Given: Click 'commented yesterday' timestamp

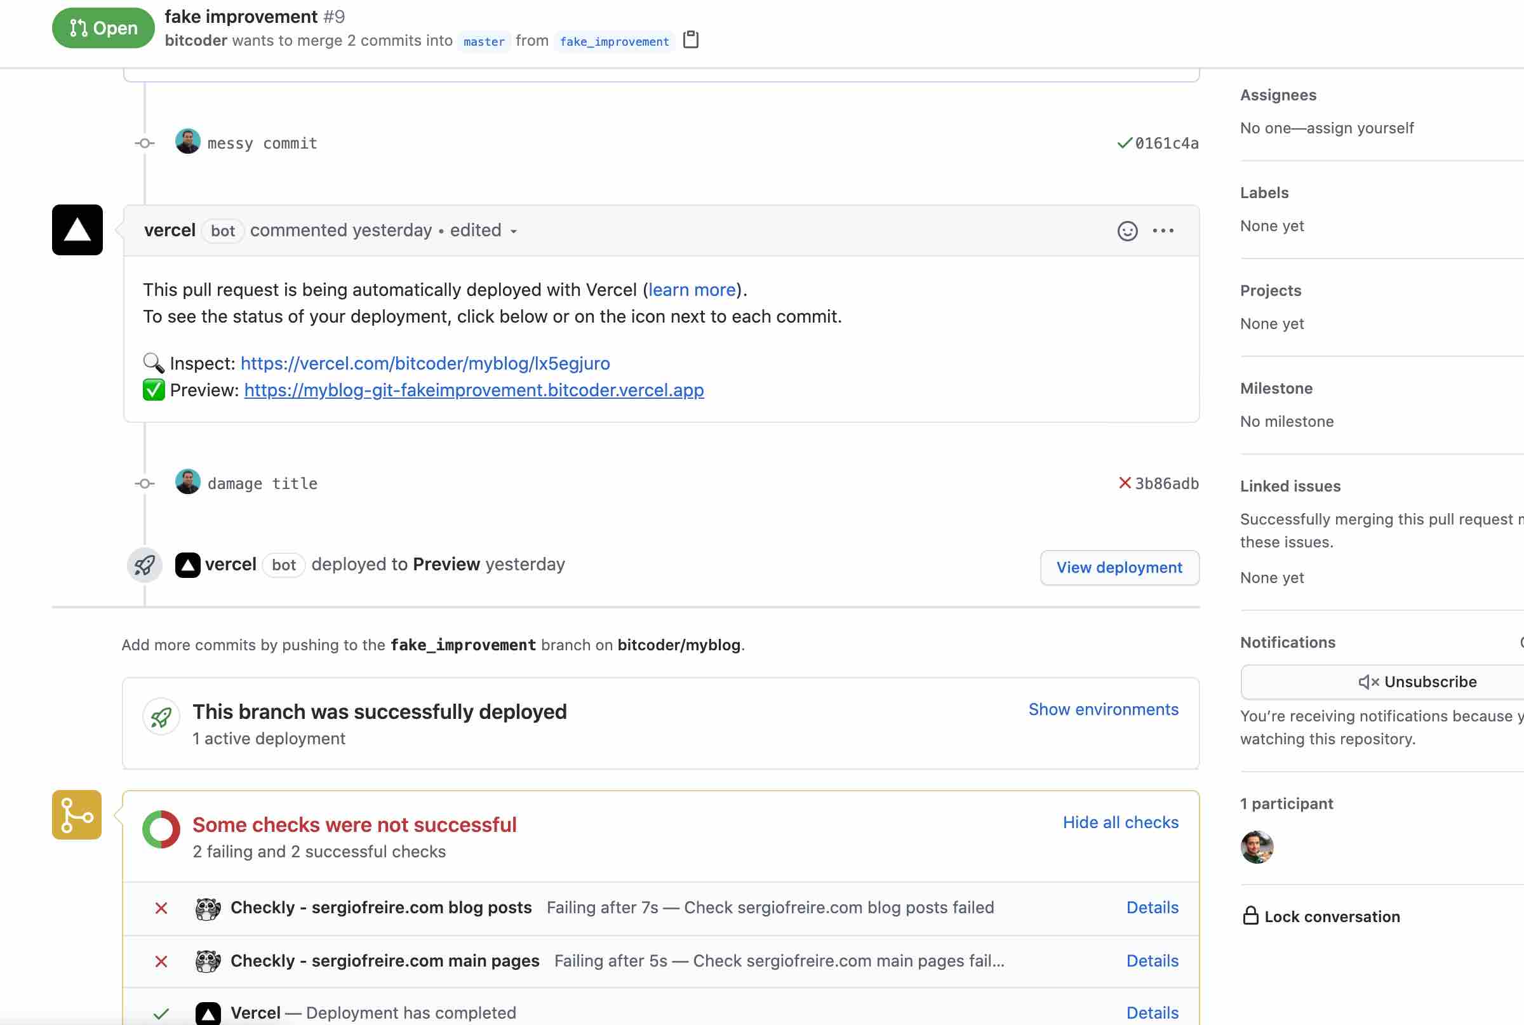Looking at the screenshot, I should coord(340,230).
